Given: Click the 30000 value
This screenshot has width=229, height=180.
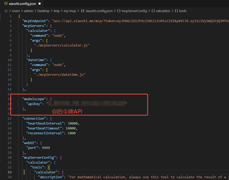Looking at the screenshot, I should (x=72, y=124).
